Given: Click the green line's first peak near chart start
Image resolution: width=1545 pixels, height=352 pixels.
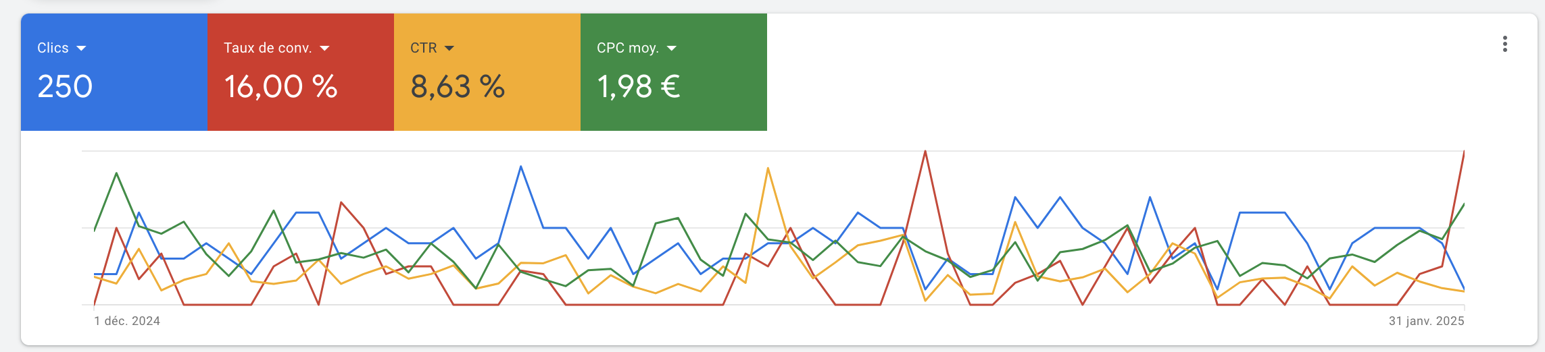Looking at the screenshot, I should click(x=117, y=174).
